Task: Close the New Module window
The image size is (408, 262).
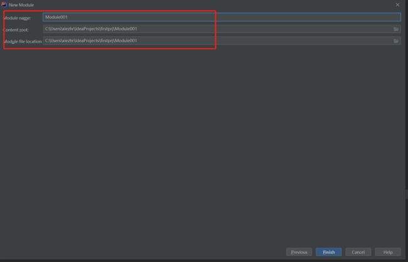Action: pos(397,4)
